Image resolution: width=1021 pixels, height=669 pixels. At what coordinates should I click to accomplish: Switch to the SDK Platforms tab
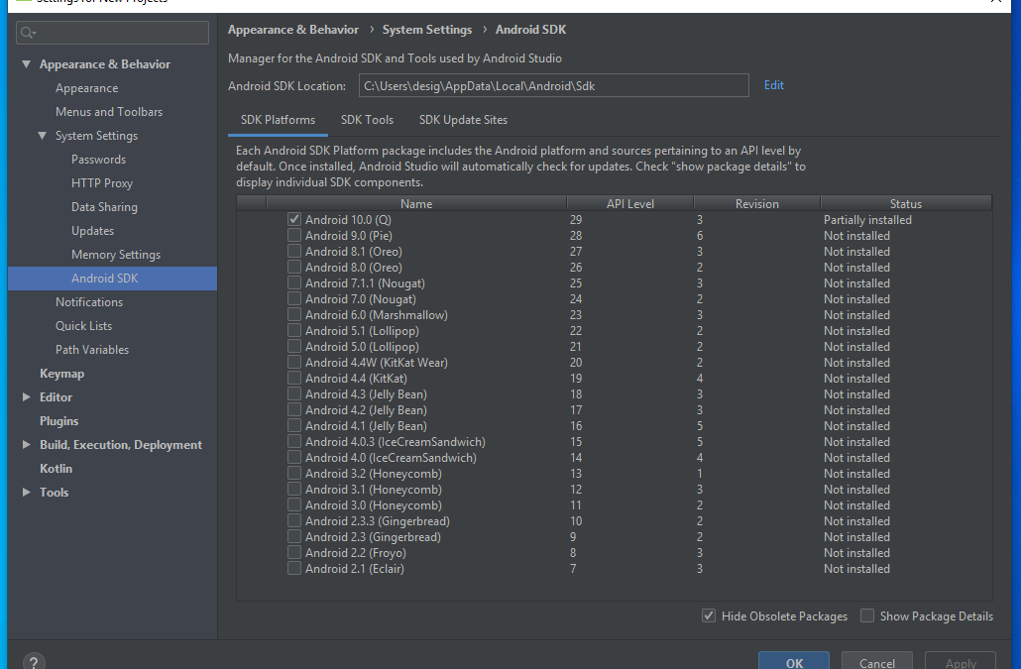(x=278, y=120)
